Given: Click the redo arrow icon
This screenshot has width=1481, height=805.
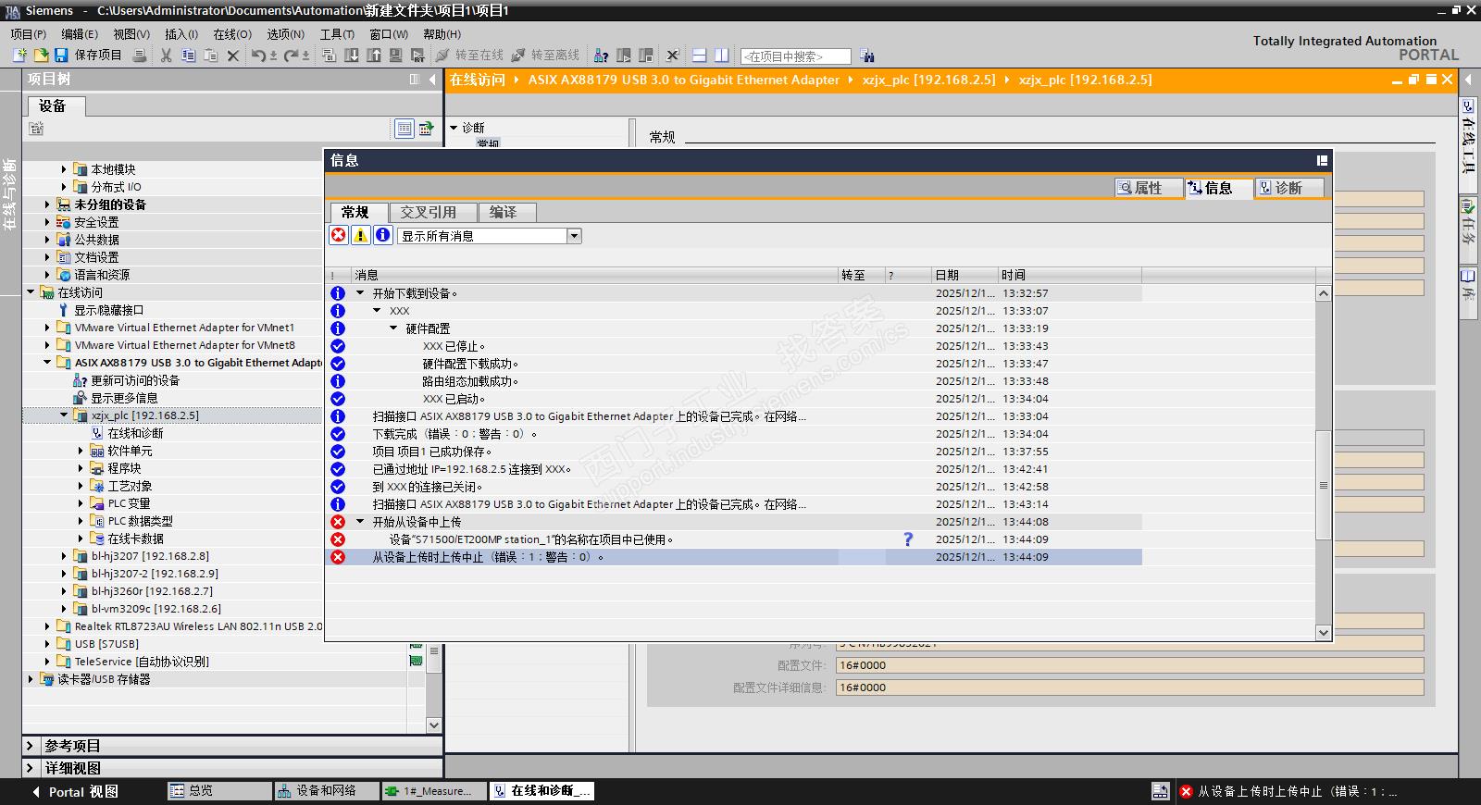Looking at the screenshot, I should pos(292,56).
